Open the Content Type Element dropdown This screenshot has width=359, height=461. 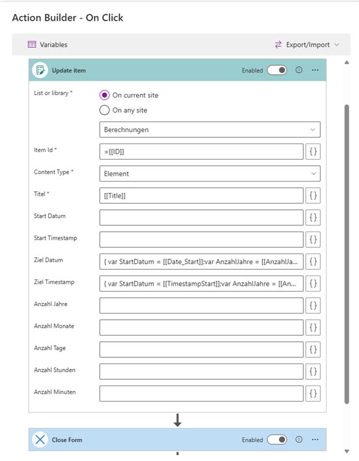click(210, 173)
